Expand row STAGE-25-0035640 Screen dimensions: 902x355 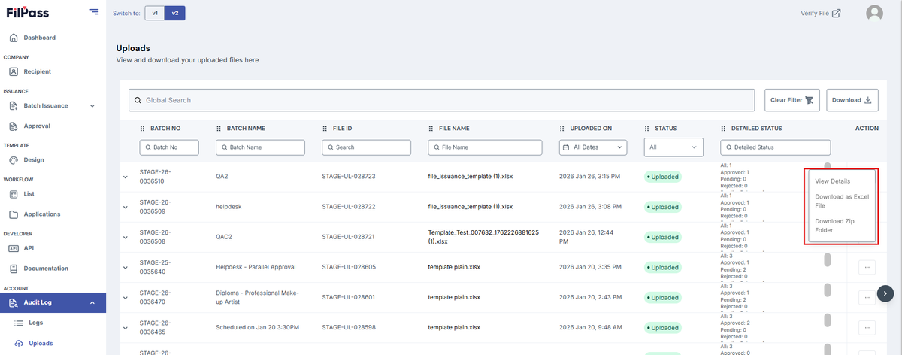click(x=126, y=267)
